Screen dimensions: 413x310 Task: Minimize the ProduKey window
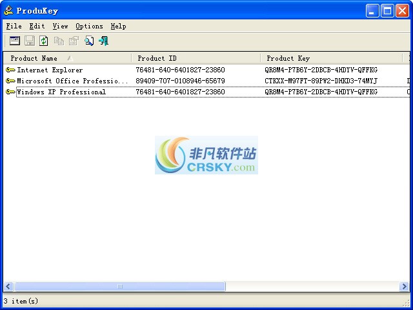pyautogui.click(x=372, y=11)
